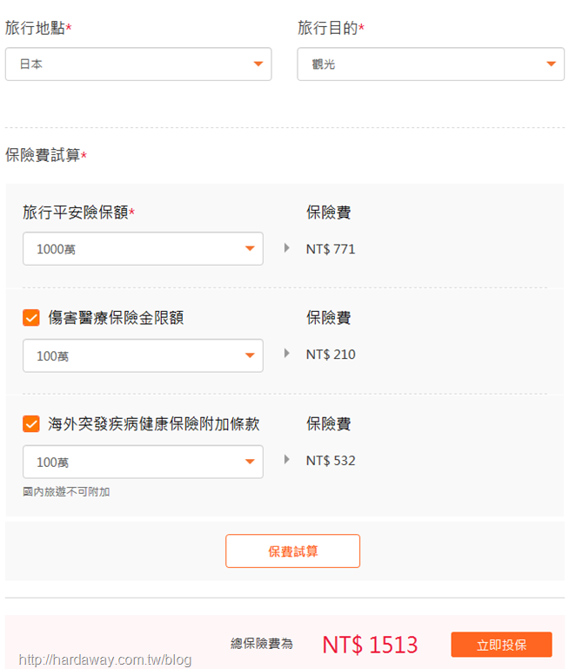Click the orange arrow in 旅行目的 field
Viewport: 569px width, 669px height.
click(551, 64)
